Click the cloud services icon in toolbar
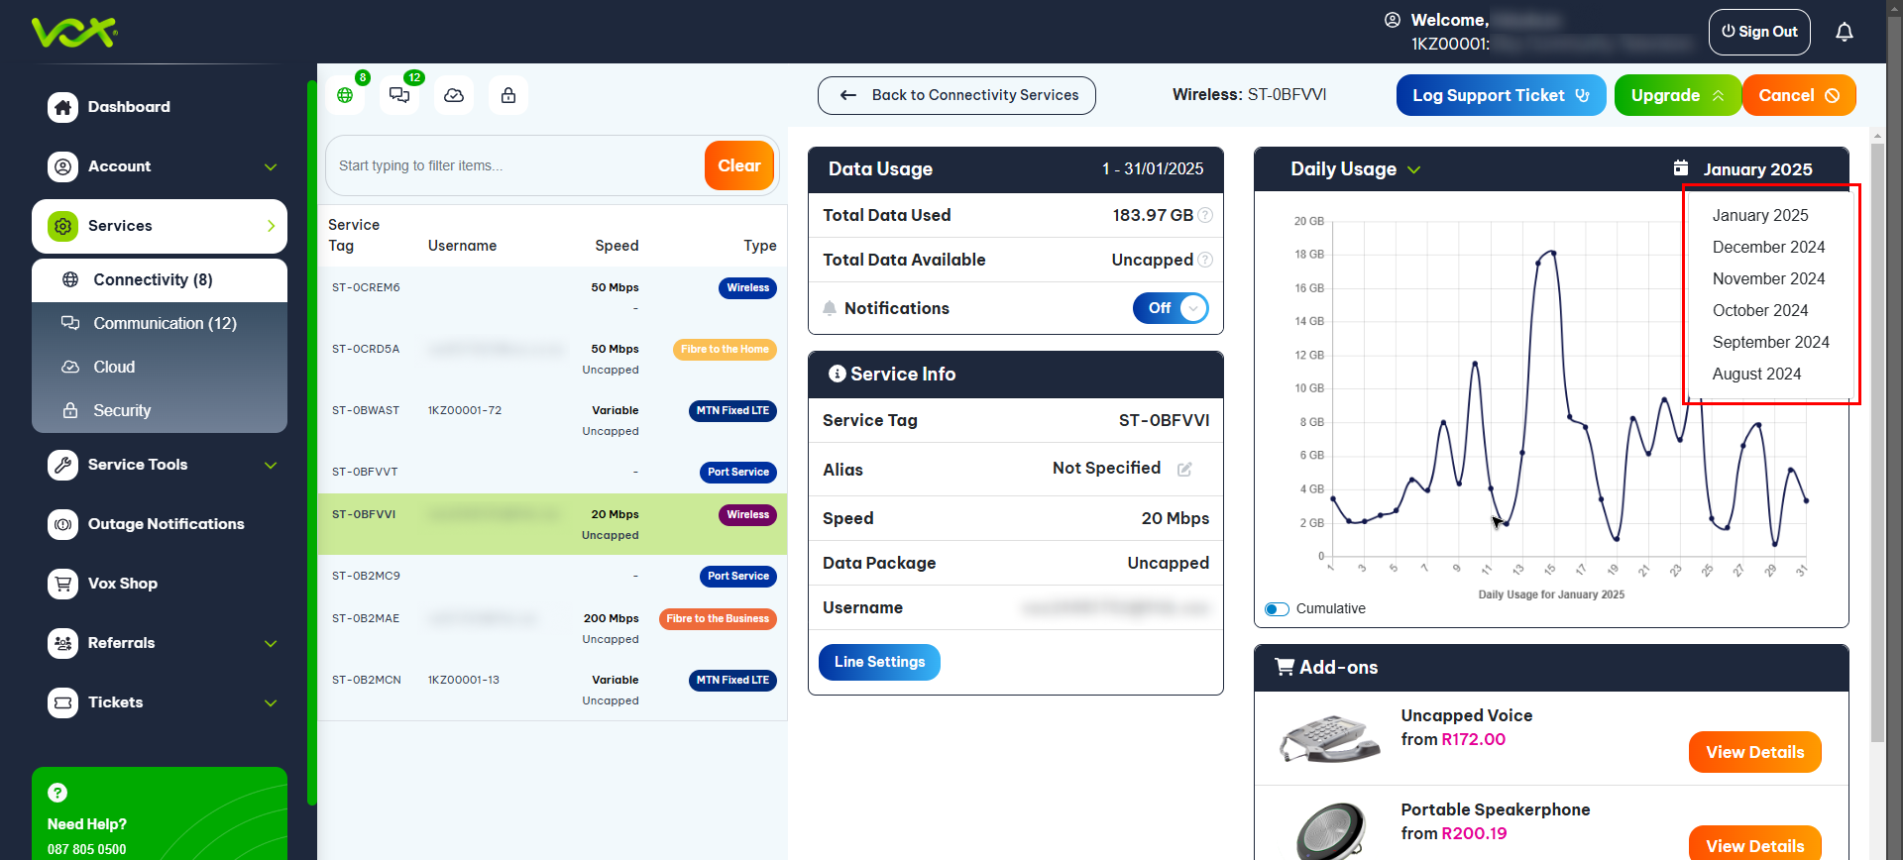Screen dimensions: 1903x860 [x=454, y=95]
